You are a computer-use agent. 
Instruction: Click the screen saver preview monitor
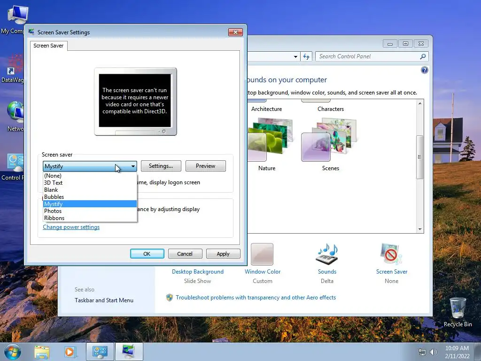(135, 102)
